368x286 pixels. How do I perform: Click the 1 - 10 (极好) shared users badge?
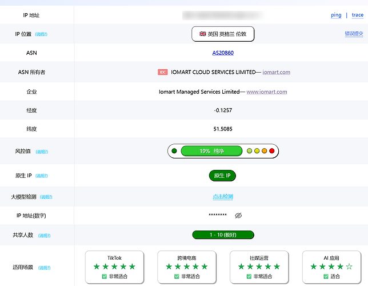223,235
